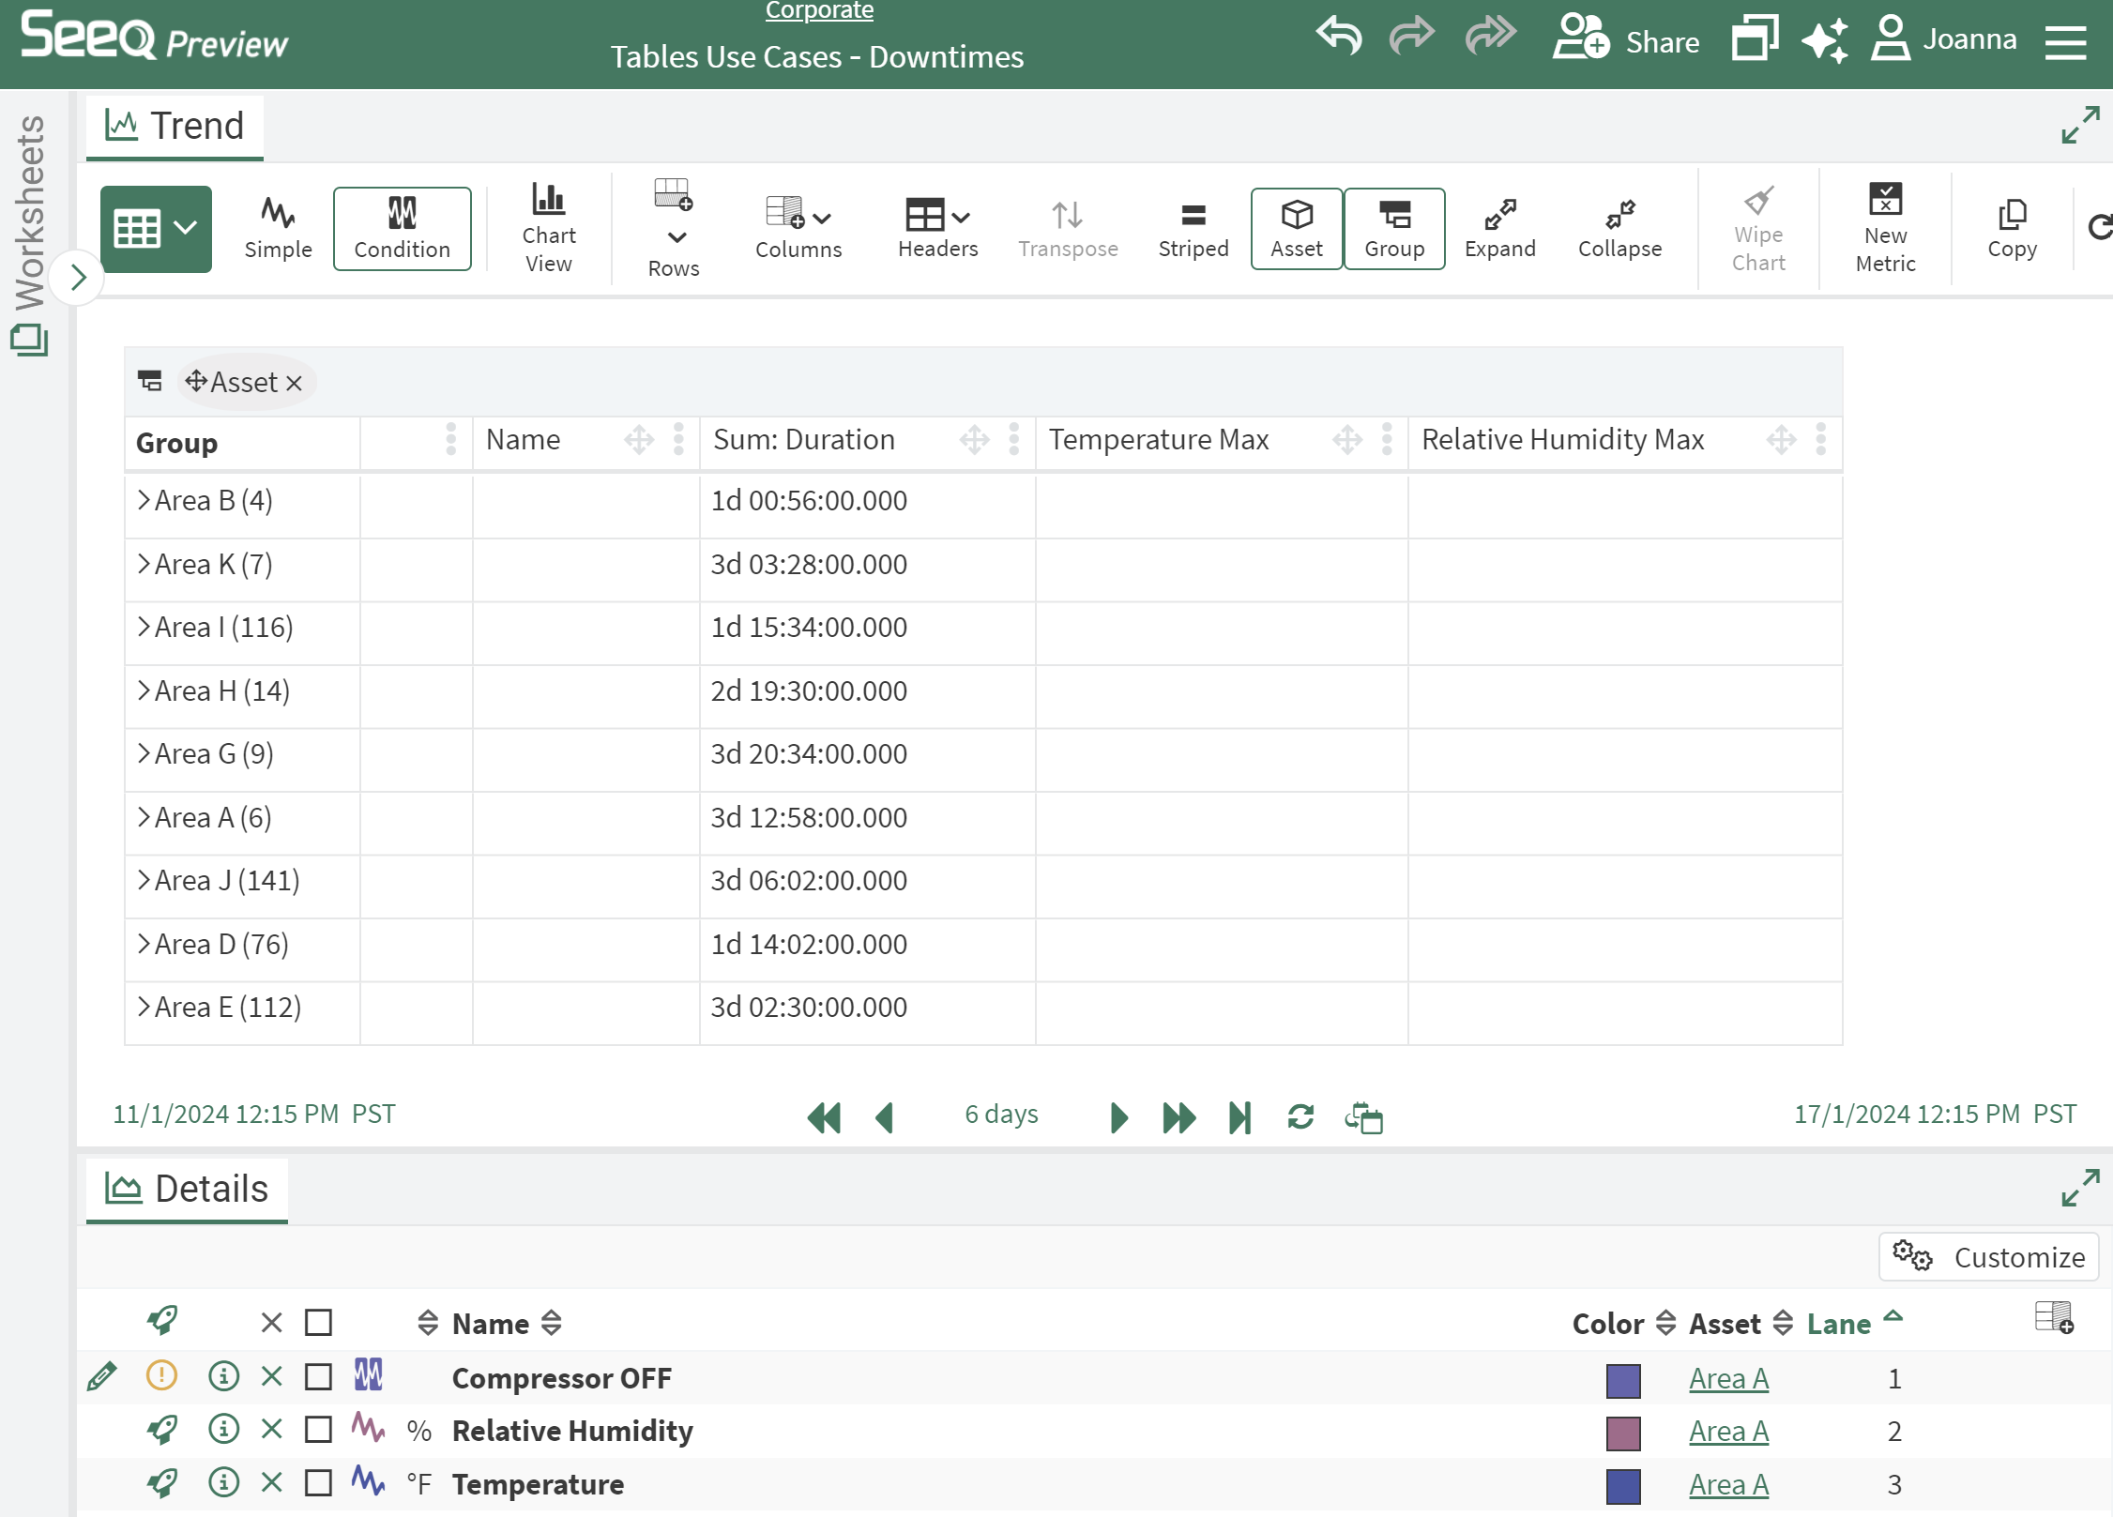Viewport: 2113px width, 1517px height.
Task: Open the Trend tab
Action: [x=175, y=126]
